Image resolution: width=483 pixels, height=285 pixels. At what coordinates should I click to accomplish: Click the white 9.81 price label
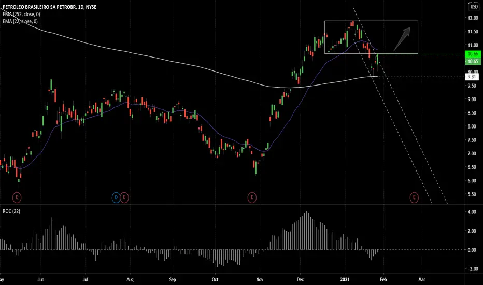(x=472, y=77)
